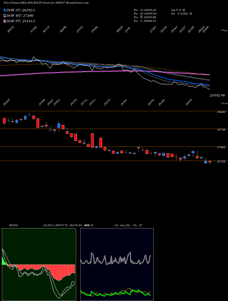Viewport: 228px width, 301px height.
Task: Click the right end of the blue DOW ST line
Action: (x=209, y=85)
